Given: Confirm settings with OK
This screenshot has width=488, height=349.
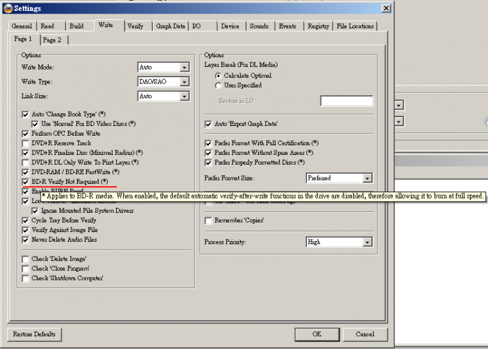Looking at the screenshot, I should pos(317,334).
